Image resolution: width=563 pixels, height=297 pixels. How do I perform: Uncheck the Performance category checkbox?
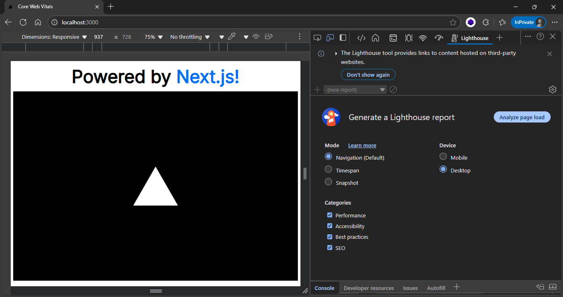click(x=330, y=215)
